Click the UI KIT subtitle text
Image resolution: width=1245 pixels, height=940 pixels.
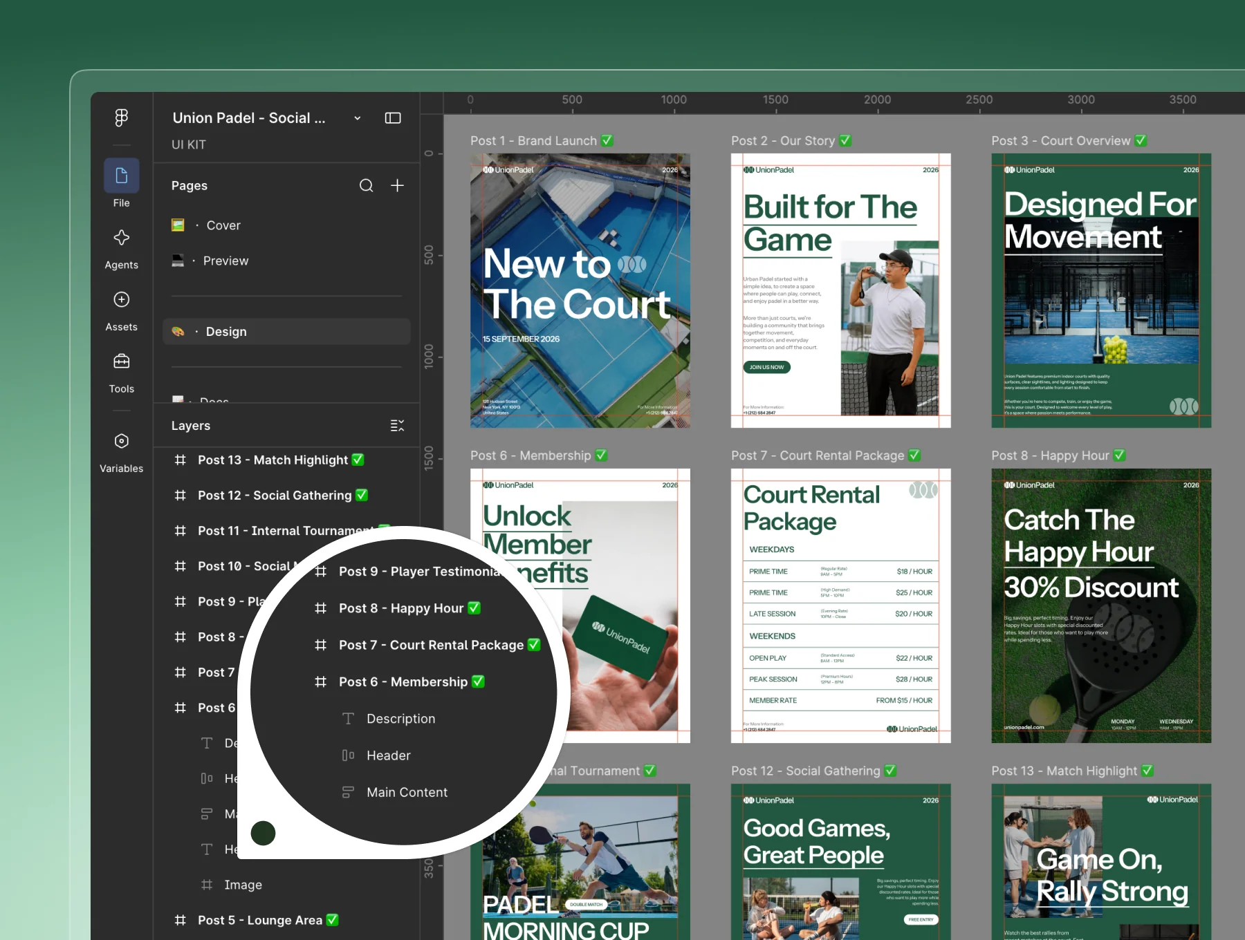(189, 144)
